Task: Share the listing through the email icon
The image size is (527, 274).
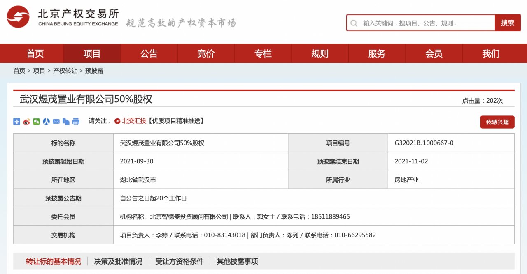Action: [x=56, y=121]
